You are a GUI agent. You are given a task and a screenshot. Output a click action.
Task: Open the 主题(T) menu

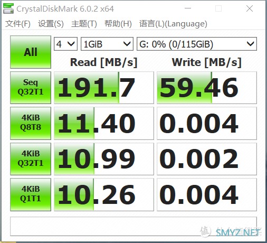point(84,24)
